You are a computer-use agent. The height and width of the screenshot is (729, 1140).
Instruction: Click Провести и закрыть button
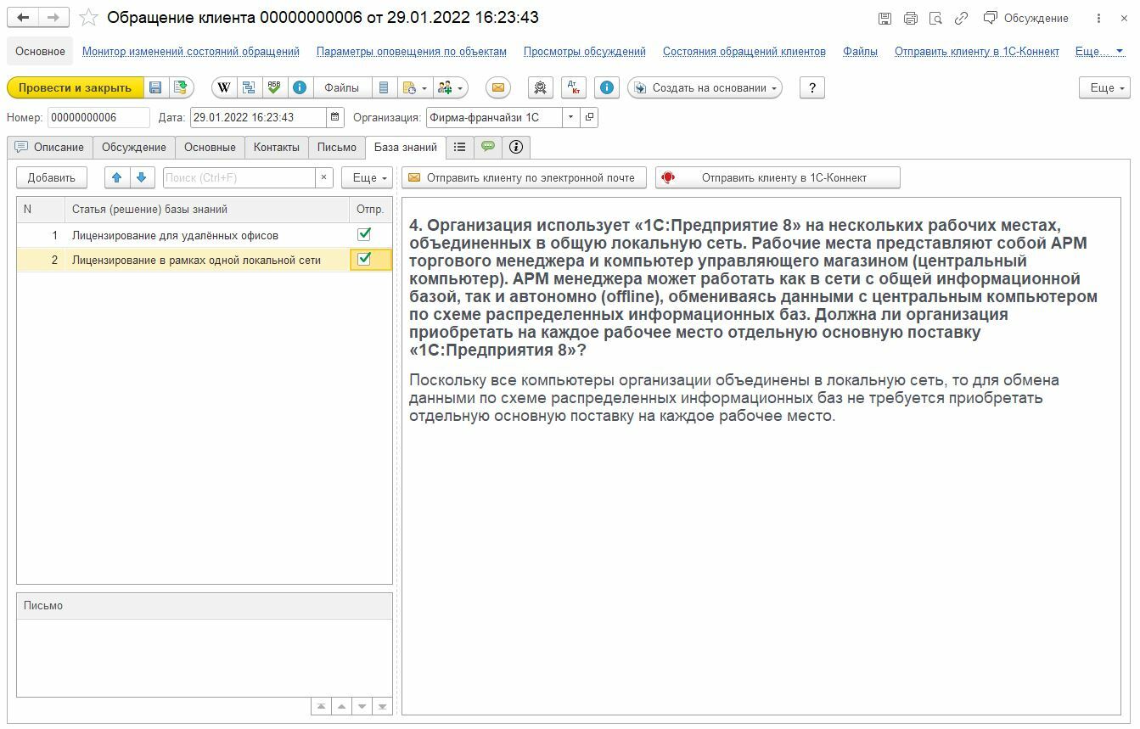tap(75, 87)
